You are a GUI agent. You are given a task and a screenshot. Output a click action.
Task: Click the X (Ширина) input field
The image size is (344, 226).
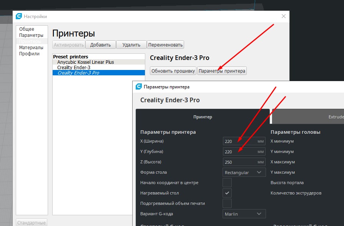tap(244, 141)
